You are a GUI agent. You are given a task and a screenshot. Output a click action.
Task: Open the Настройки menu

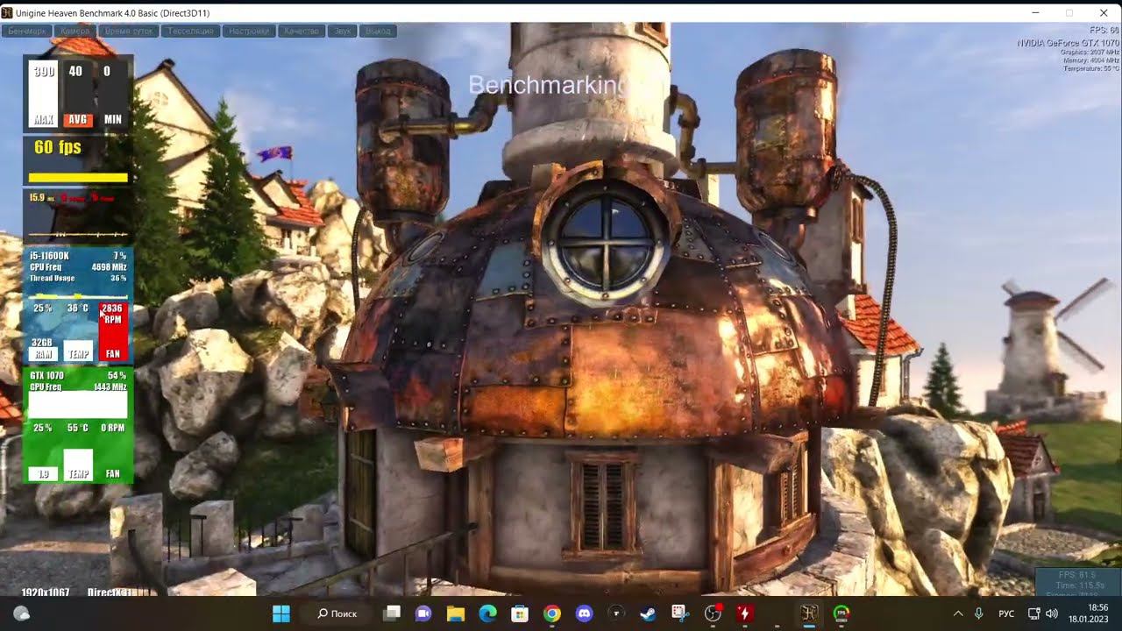[249, 31]
